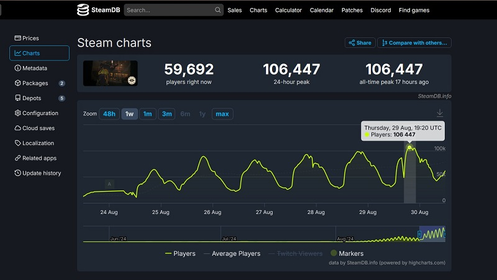The height and width of the screenshot is (280, 497).
Task: Click the Share button
Action: [x=360, y=43]
